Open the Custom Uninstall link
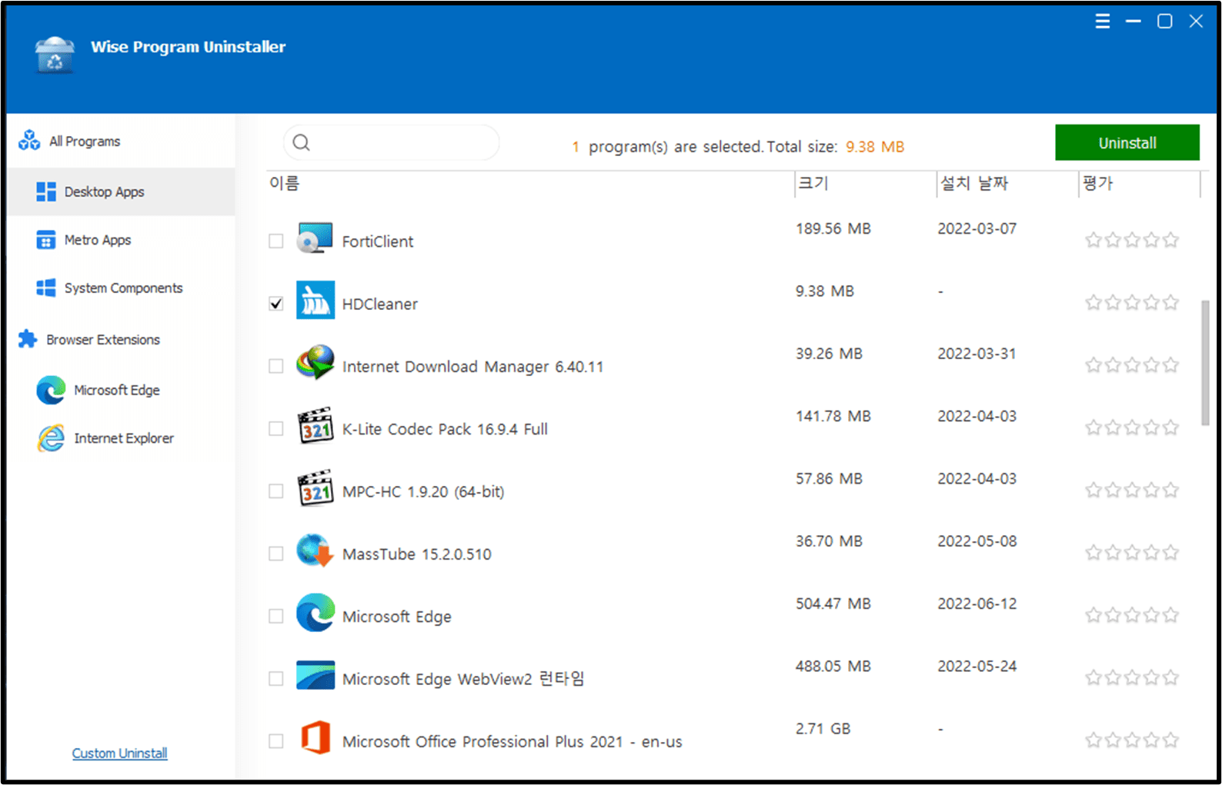Image resolution: width=1222 pixels, height=785 pixels. (x=120, y=753)
